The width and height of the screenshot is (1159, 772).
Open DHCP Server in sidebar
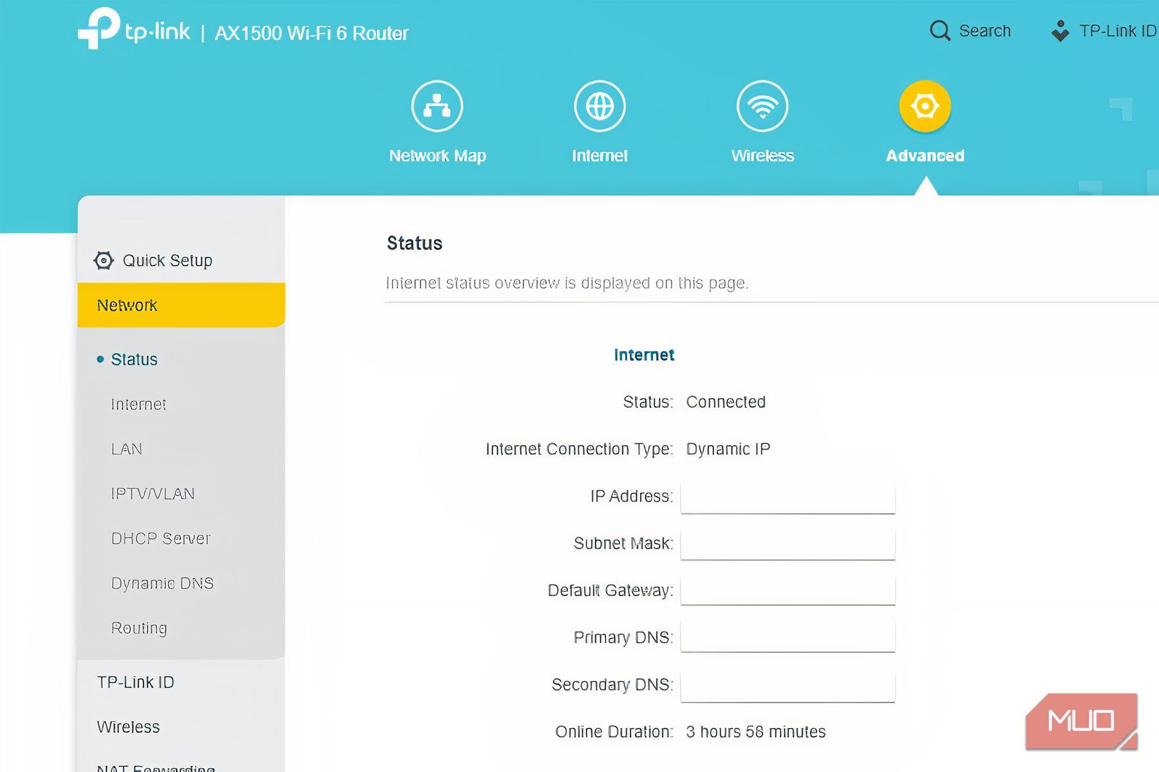(161, 538)
